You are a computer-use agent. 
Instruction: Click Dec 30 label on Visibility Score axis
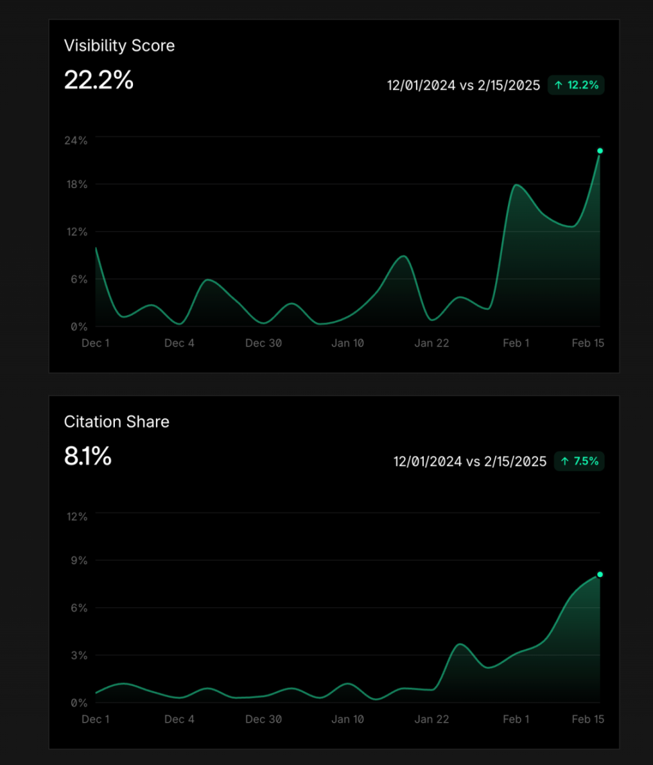click(x=263, y=343)
